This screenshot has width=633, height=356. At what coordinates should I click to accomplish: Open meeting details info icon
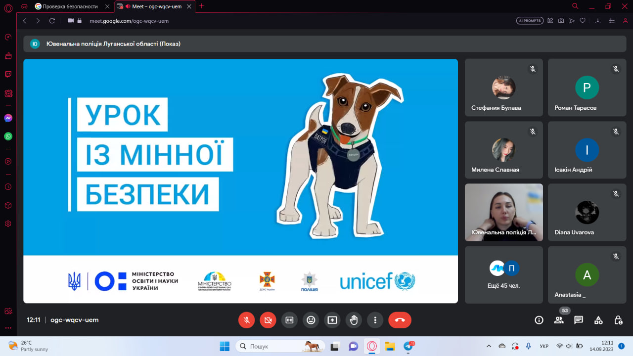[539, 320]
